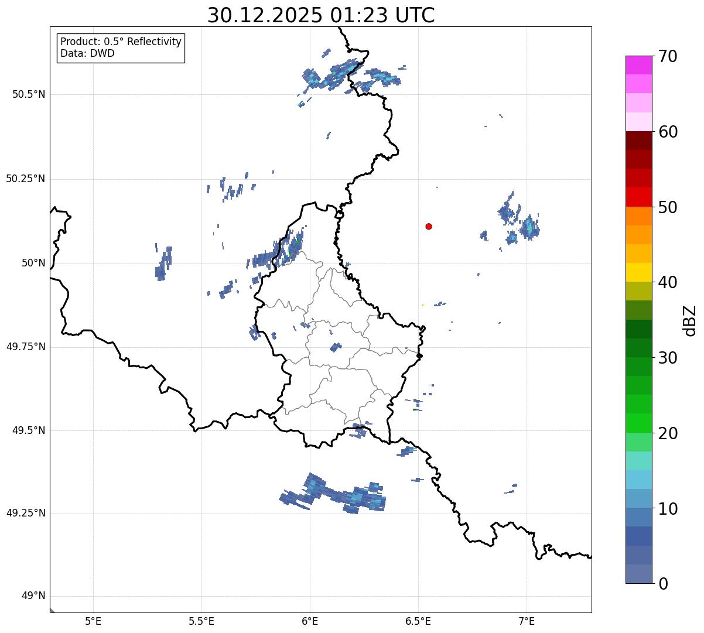Viewport: 704px width, 633px height.
Task: Click the 49.75°N latitude label
Action: tap(26, 347)
